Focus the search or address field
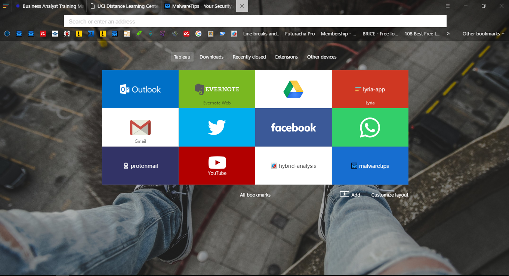Screen dimensions: 509x276 [x=255, y=21]
